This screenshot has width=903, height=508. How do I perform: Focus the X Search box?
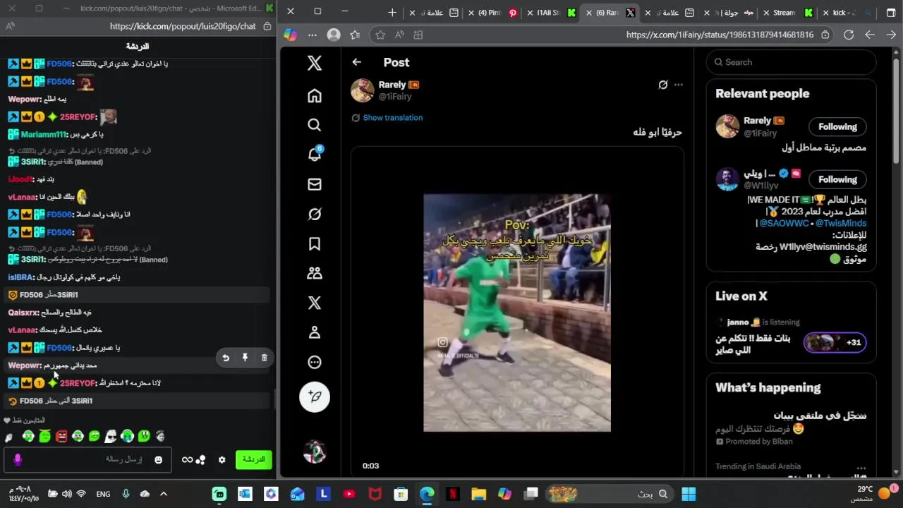pos(791,62)
